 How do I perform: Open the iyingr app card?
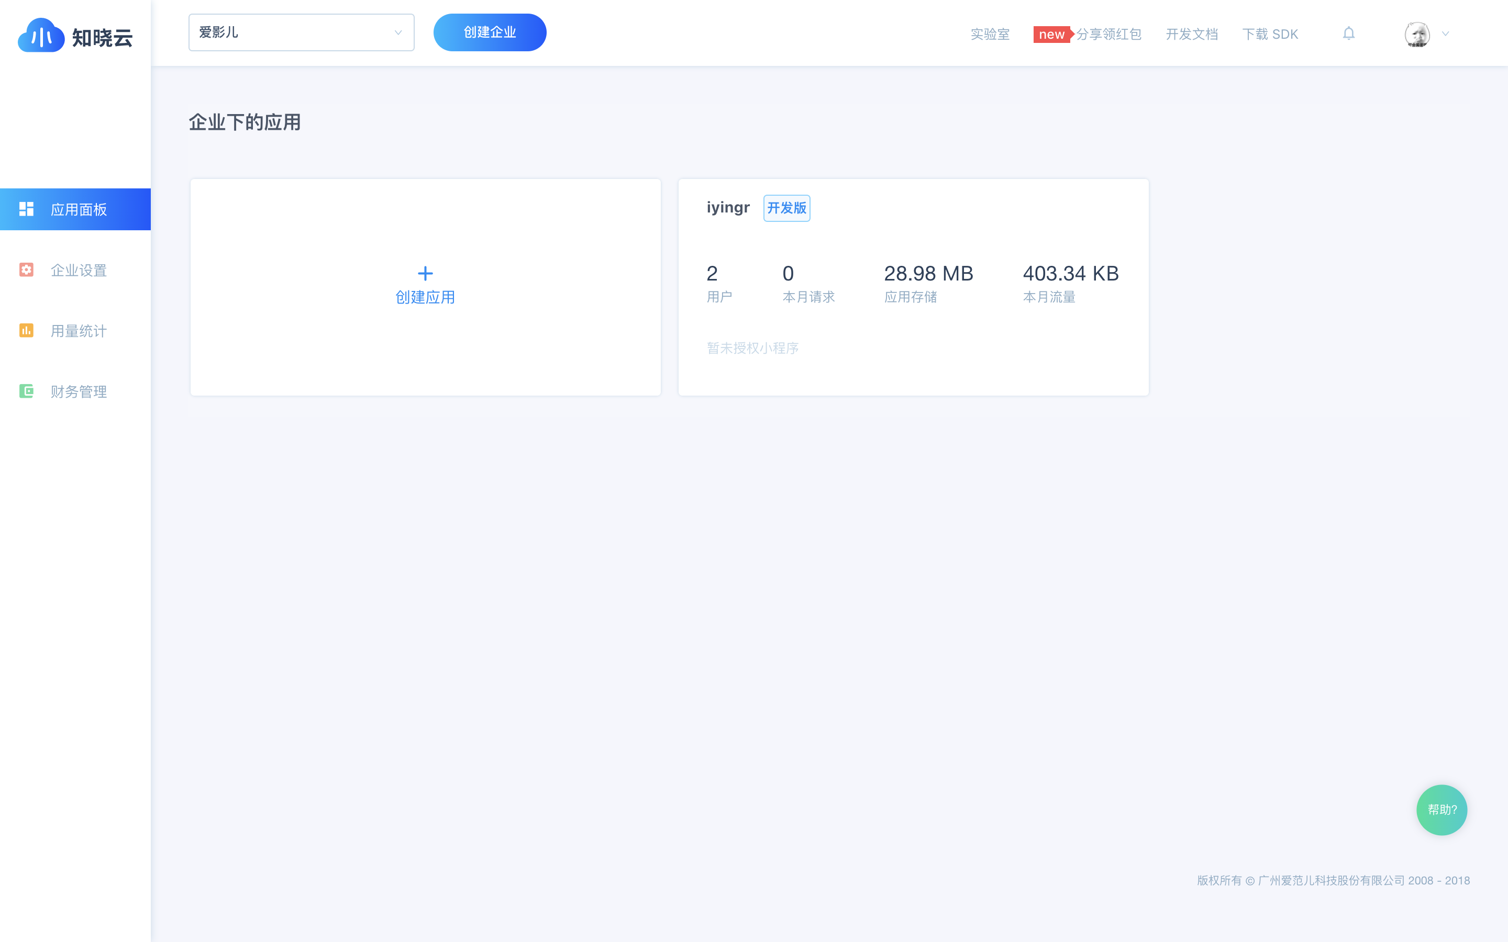(913, 287)
